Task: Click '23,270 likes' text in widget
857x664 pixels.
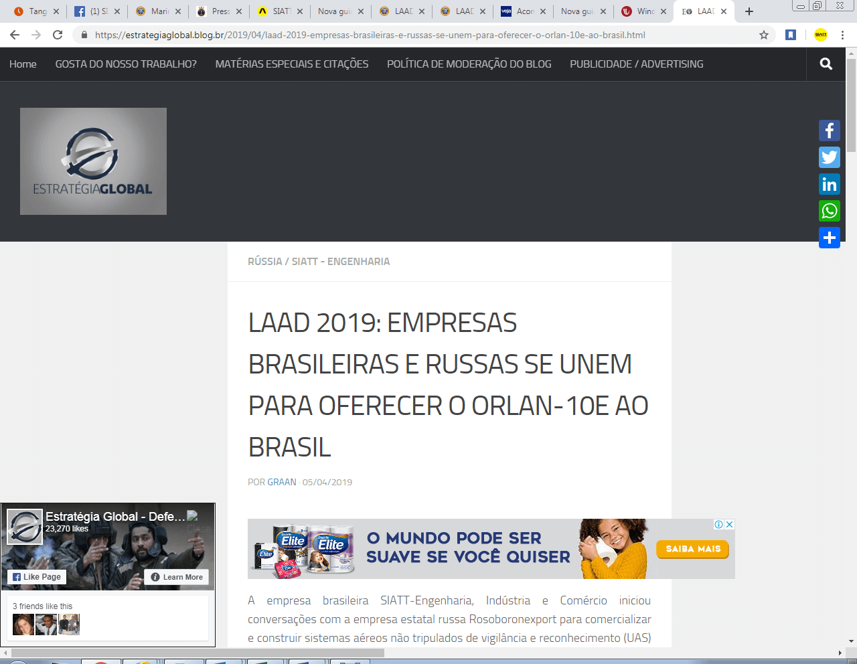Action: pos(67,529)
